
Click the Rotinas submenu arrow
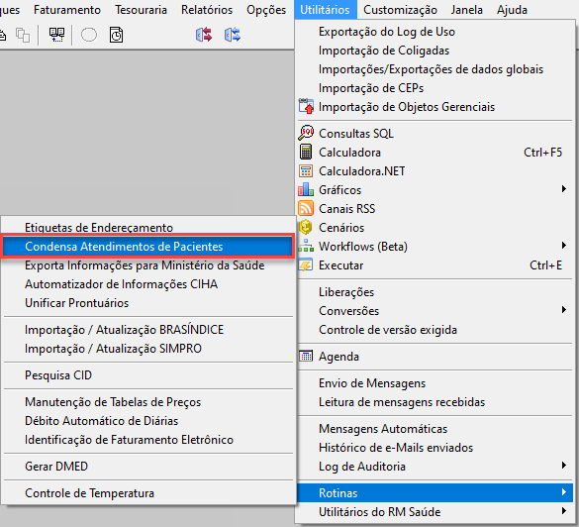563,492
